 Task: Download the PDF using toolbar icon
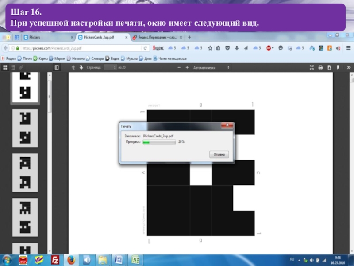(x=329, y=67)
